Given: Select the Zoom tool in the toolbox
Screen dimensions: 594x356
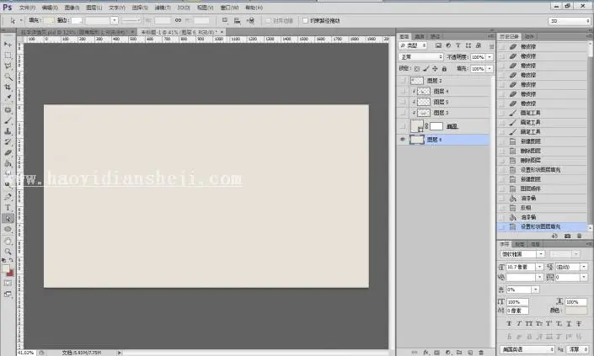Looking at the screenshot, I should pos(8,252).
